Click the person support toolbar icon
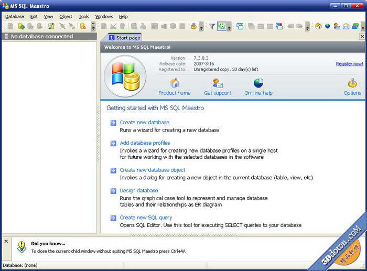367x271 pixels. click(337, 26)
